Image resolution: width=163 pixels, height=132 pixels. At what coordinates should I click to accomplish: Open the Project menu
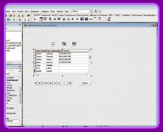pyautogui.click(x=20, y=11)
